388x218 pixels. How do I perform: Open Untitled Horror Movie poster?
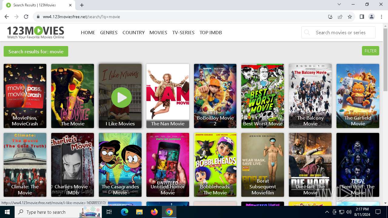[x=168, y=165]
